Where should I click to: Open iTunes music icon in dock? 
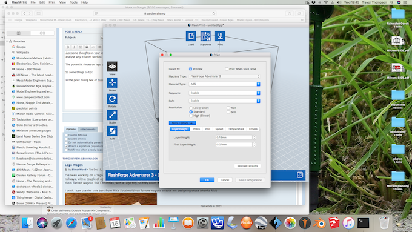click(348, 223)
